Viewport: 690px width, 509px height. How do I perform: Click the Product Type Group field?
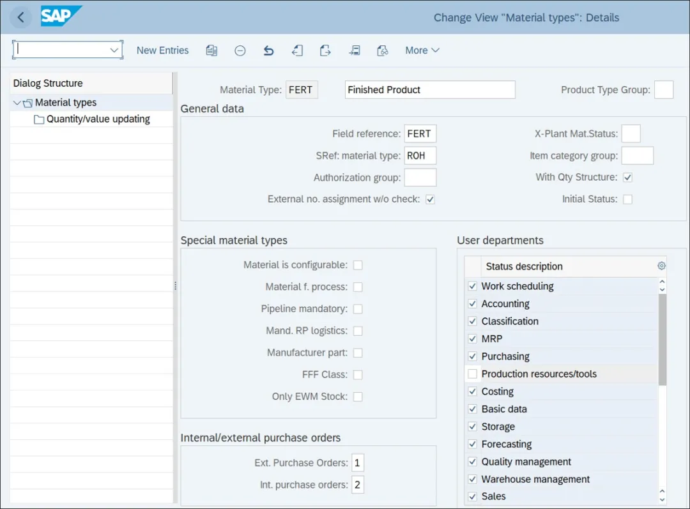pos(664,90)
